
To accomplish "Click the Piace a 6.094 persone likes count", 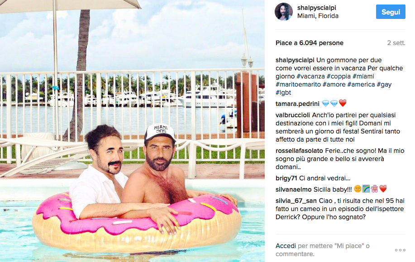I will tap(310, 43).
